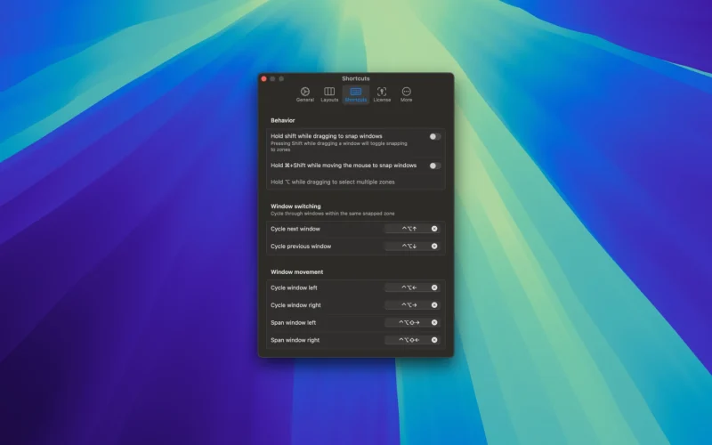Click the 'Window movement' section heading
712x445 pixels.
(297, 272)
